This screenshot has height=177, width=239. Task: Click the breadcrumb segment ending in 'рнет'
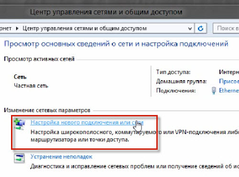[x=6, y=29]
